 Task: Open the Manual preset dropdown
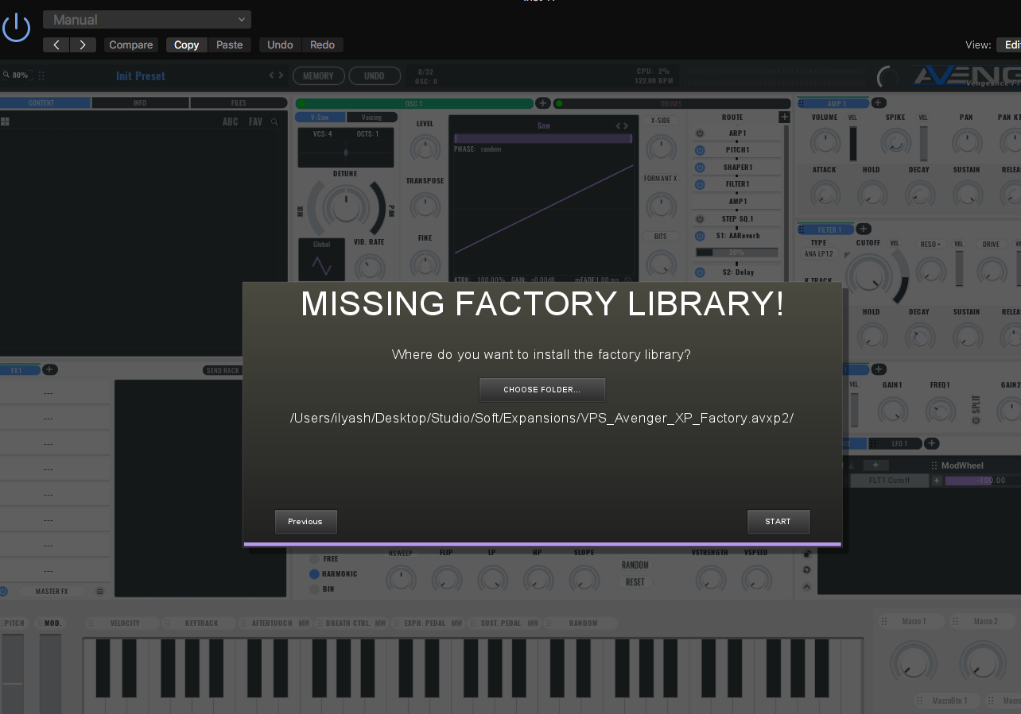147,20
